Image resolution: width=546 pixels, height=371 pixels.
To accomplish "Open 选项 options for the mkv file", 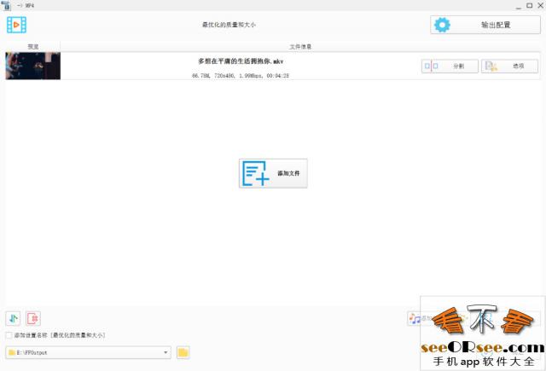I will [x=509, y=66].
